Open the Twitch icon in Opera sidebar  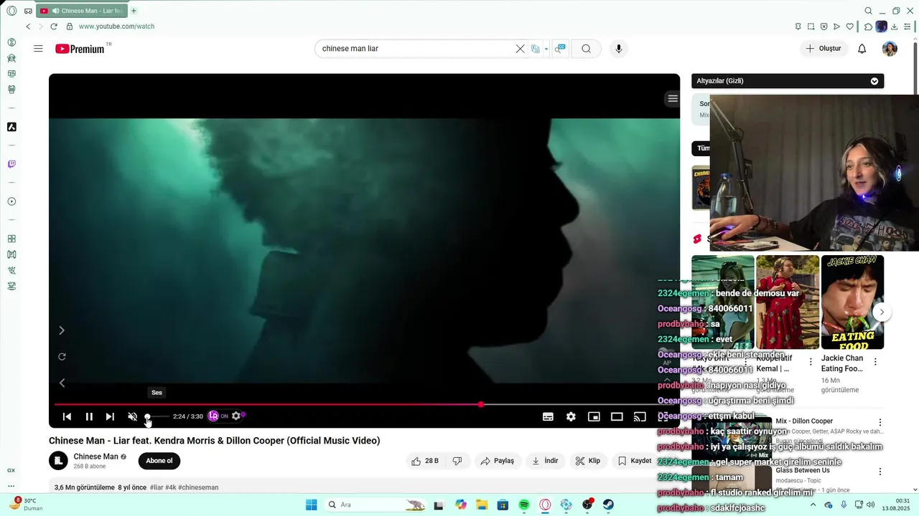pos(11,164)
